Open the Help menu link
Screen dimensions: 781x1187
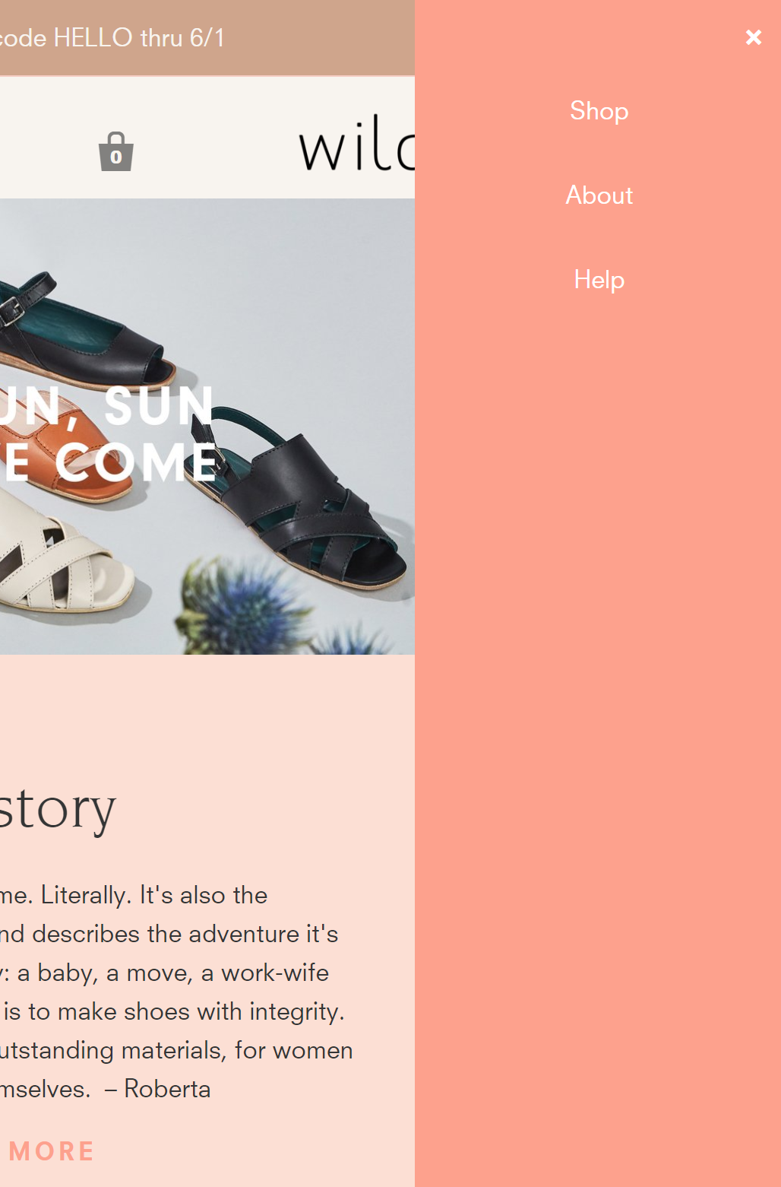599,280
